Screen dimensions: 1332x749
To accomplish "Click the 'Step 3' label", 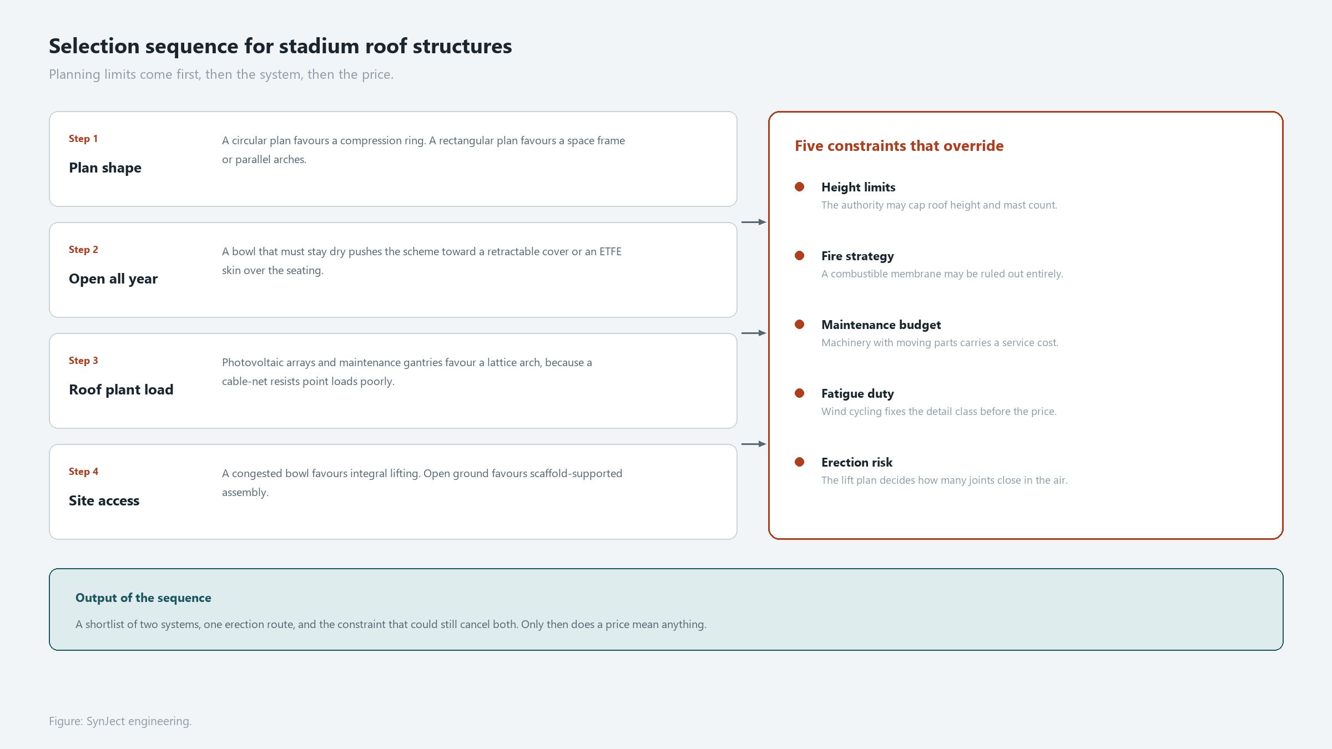I will pos(83,361).
